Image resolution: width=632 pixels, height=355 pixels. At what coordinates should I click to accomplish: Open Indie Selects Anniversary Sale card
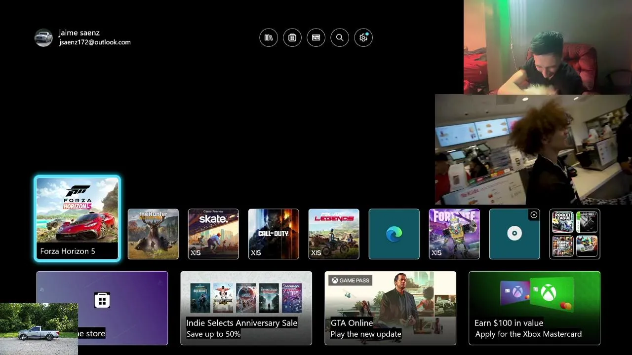point(246,308)
